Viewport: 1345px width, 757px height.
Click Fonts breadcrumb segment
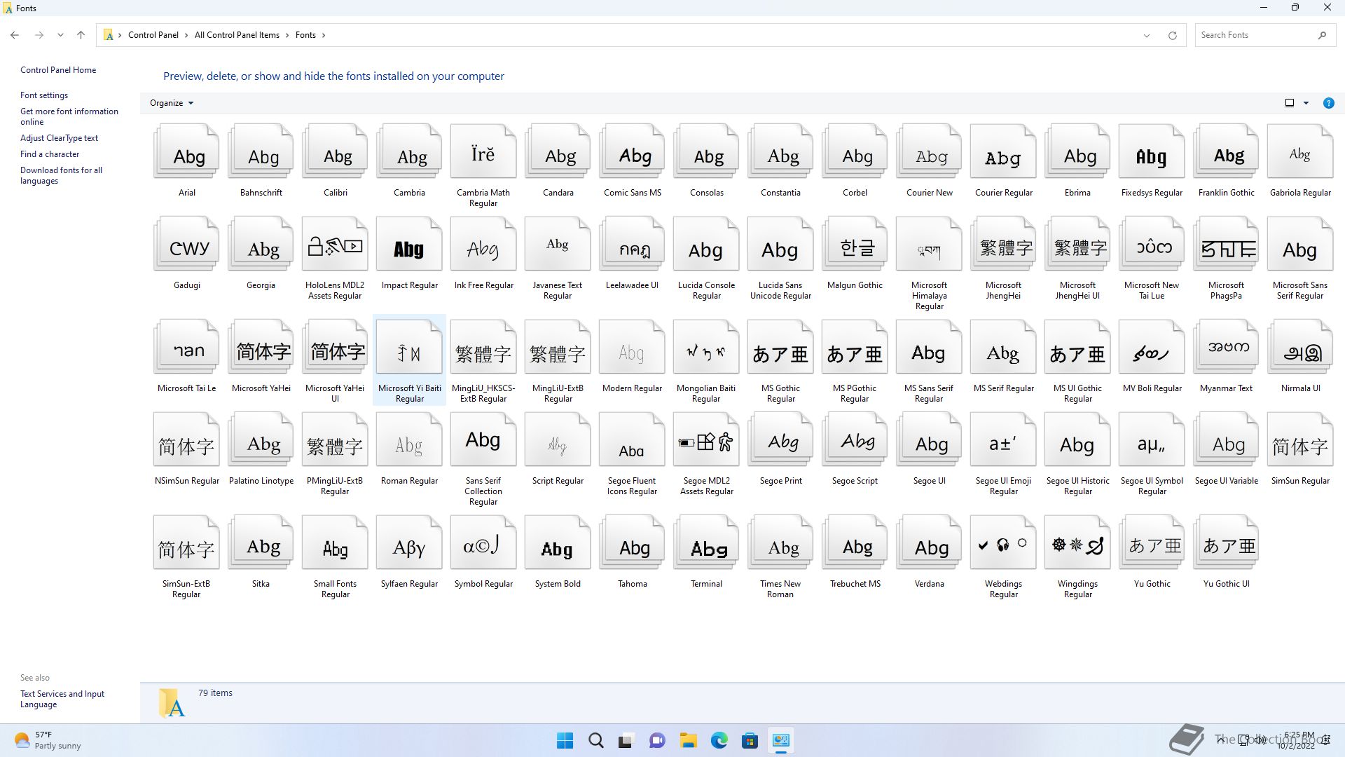(305, 35)
